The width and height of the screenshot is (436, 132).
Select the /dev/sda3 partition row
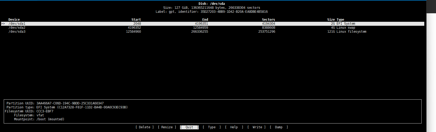coord(213,32)
